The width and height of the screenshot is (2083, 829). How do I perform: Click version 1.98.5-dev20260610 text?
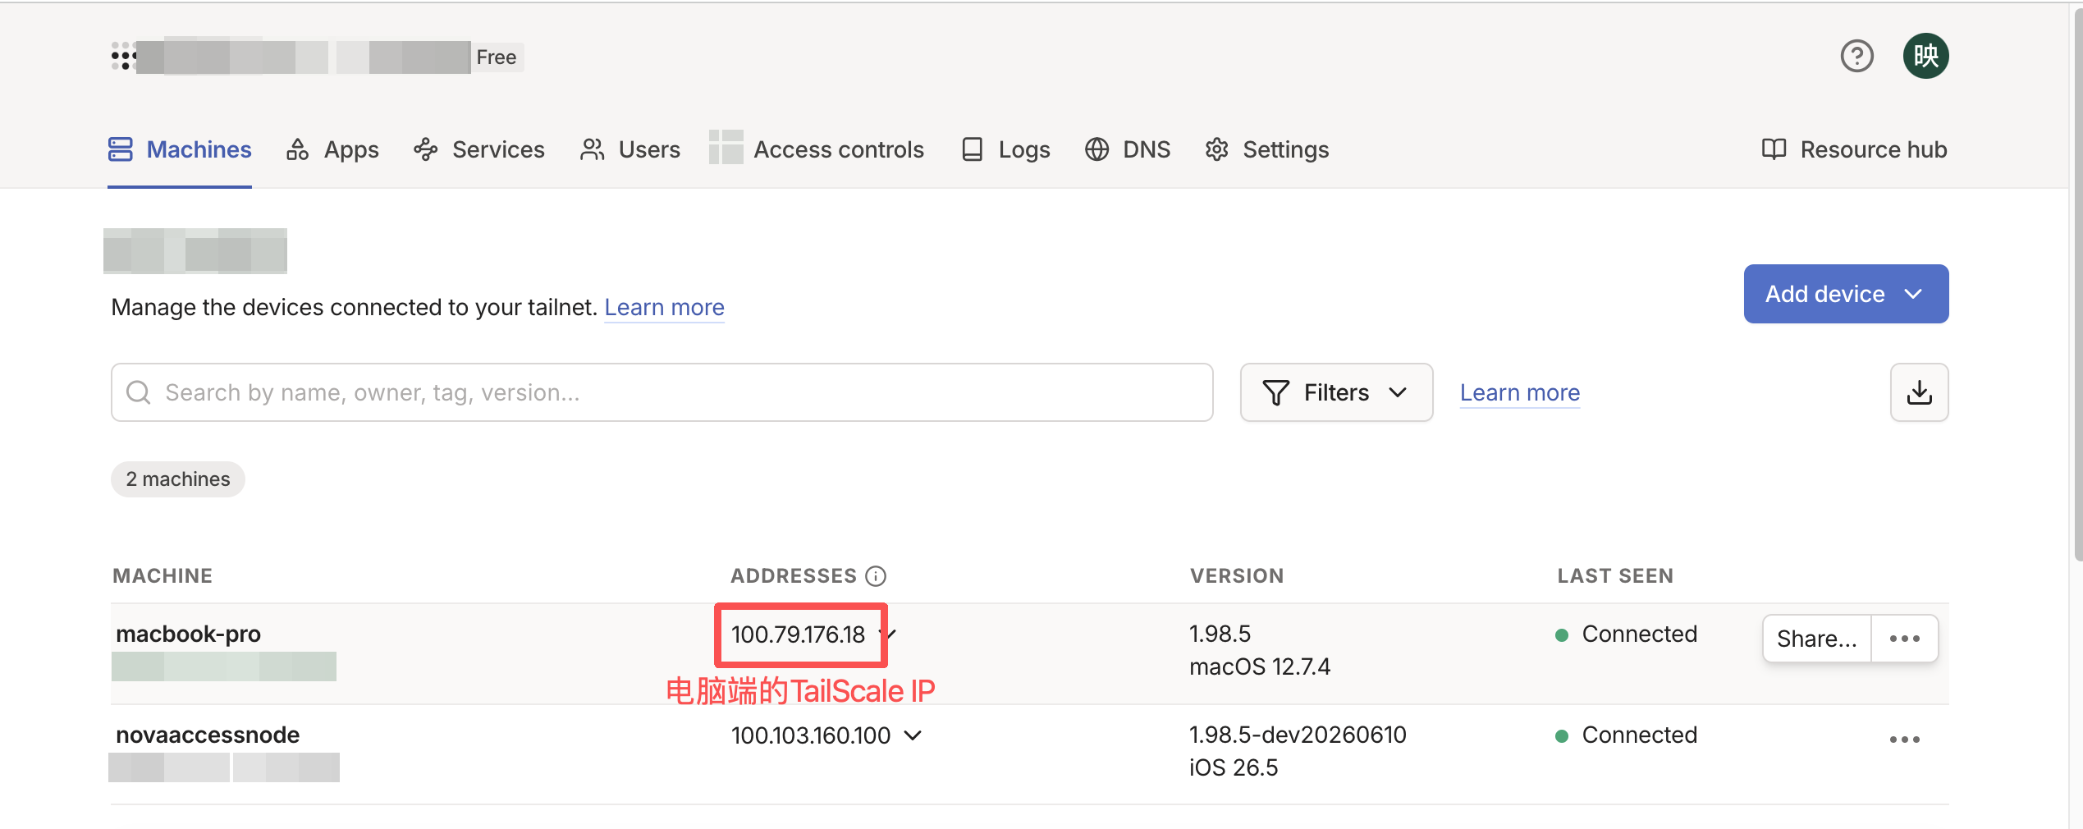coord(1298,735)
